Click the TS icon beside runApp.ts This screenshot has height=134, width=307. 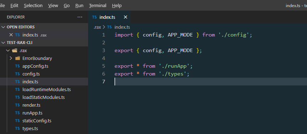pos(17,113)
